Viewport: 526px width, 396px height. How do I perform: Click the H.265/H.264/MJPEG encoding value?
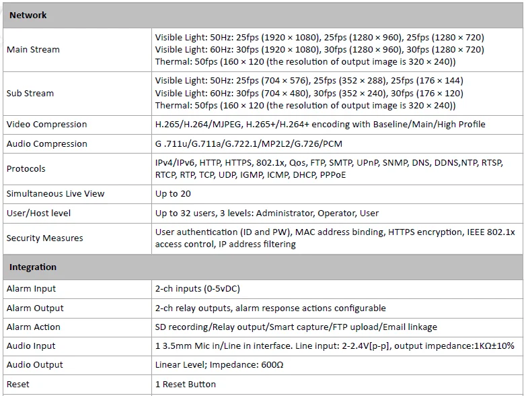click(320, 125)
